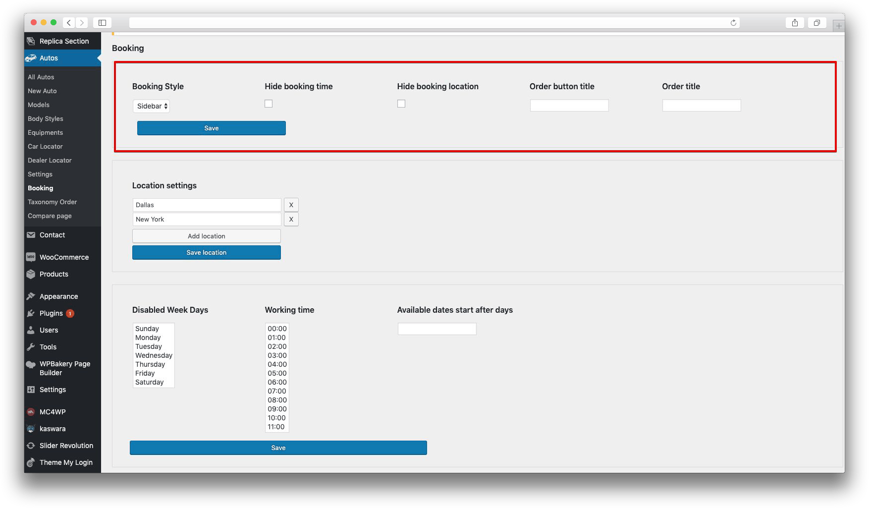
Task: Click the Slider Revolution refresh icon
Action: (x=31, y=446)
